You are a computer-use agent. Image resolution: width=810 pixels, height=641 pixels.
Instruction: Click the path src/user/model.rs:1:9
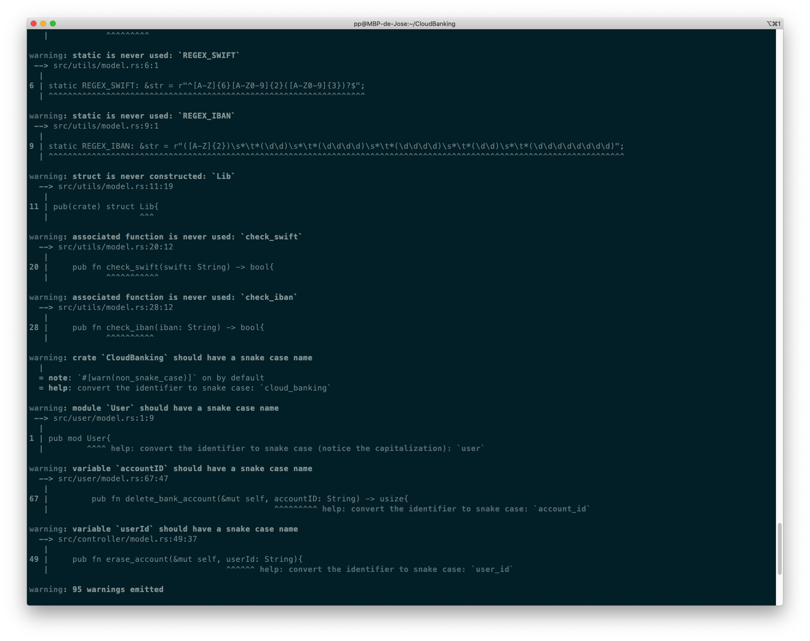click(104, 418)
